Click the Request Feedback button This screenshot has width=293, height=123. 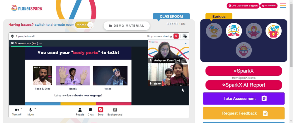244,113
